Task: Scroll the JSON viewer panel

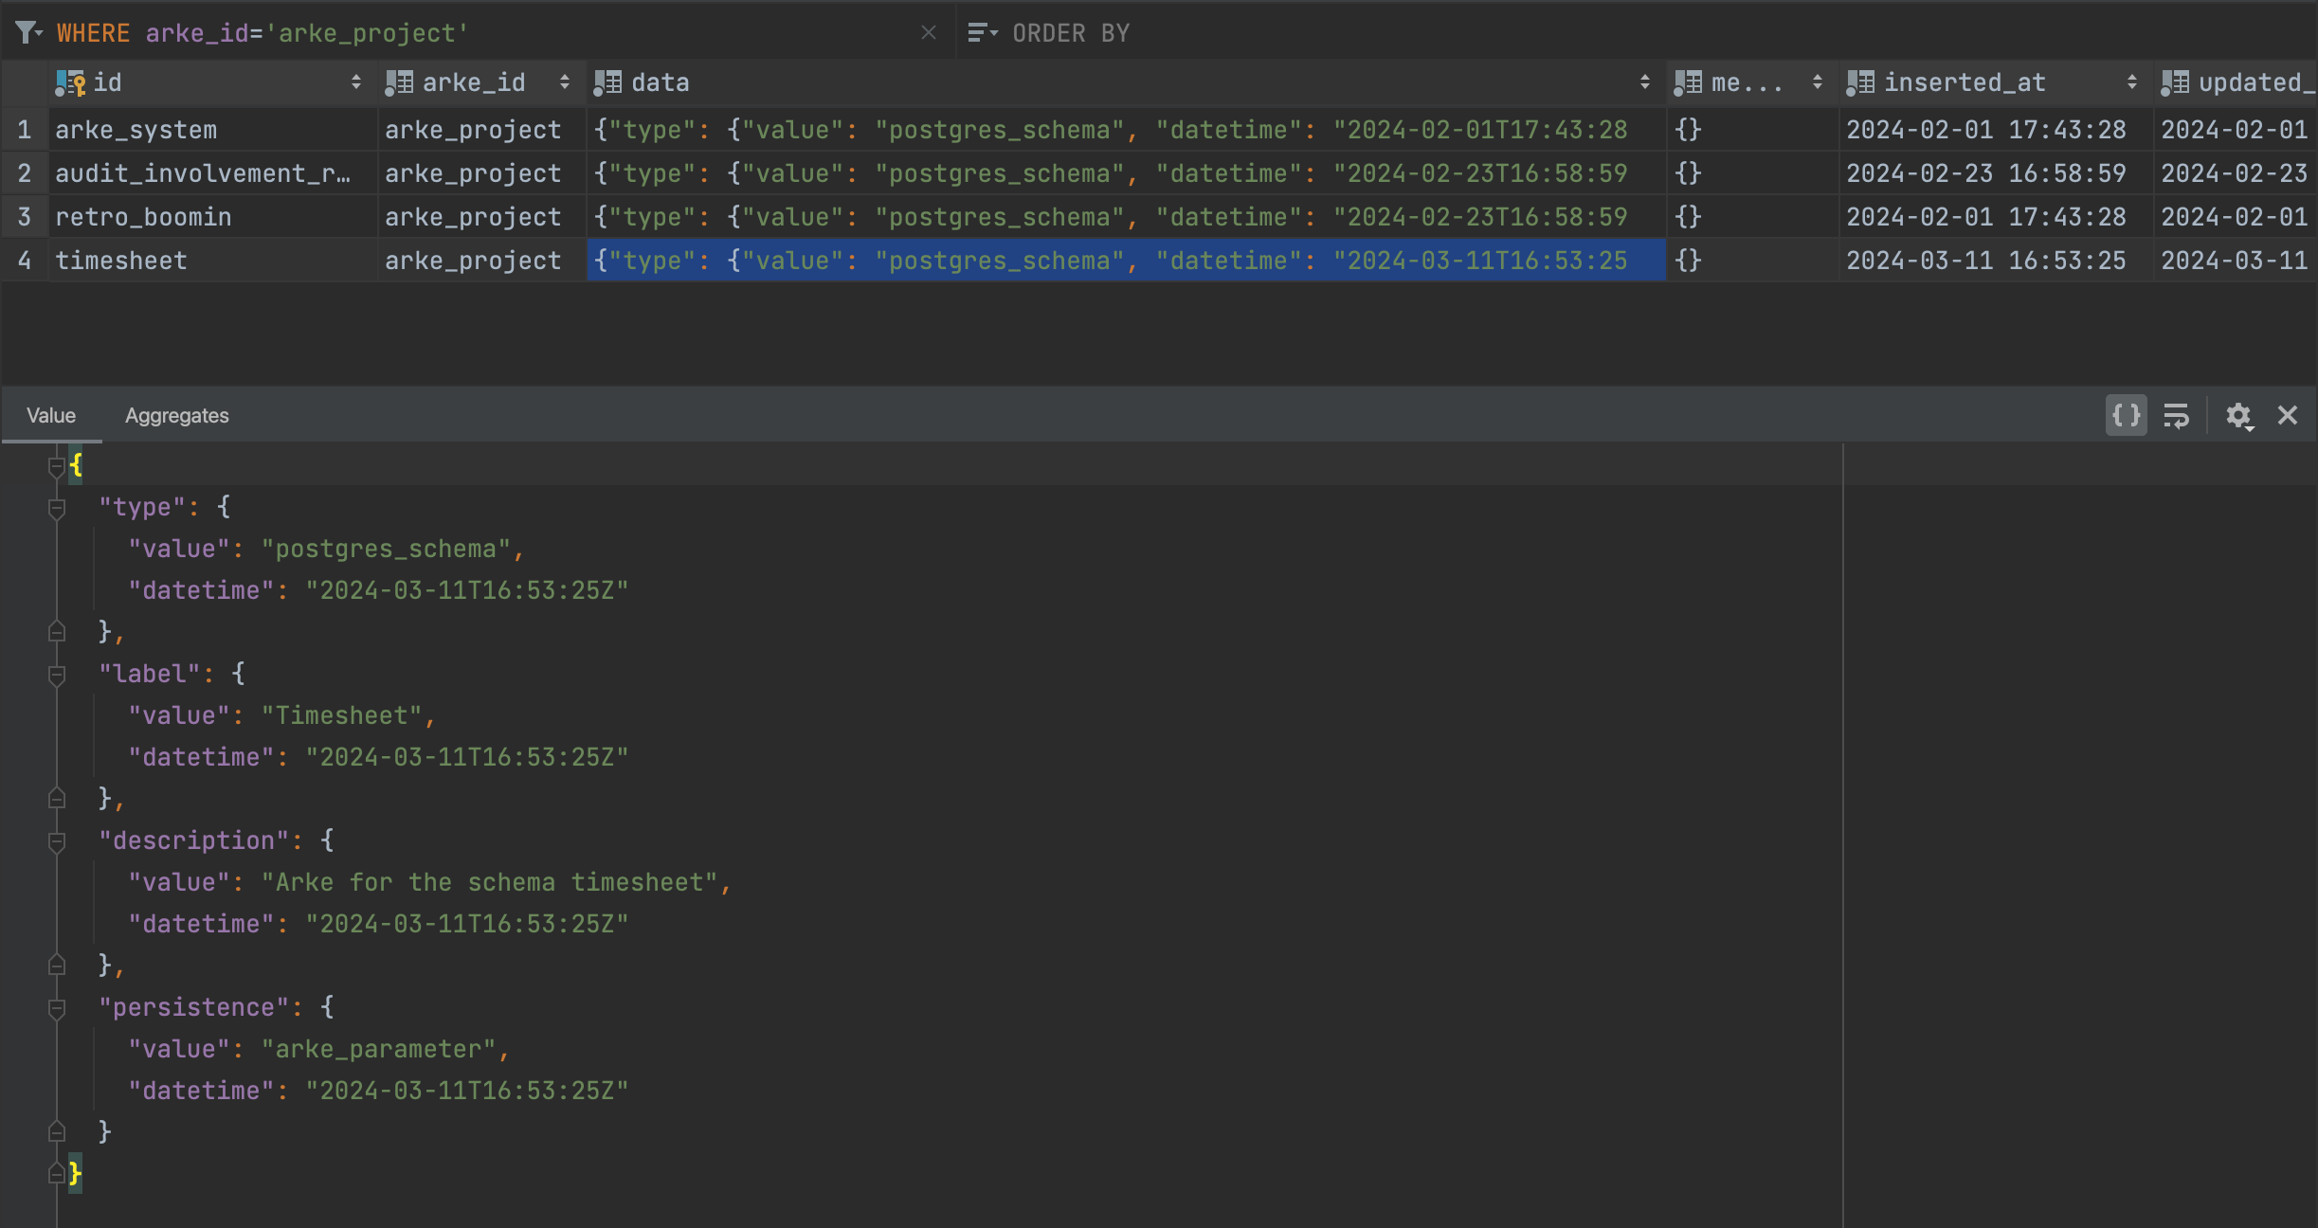Action: [x=1839, y=813]
